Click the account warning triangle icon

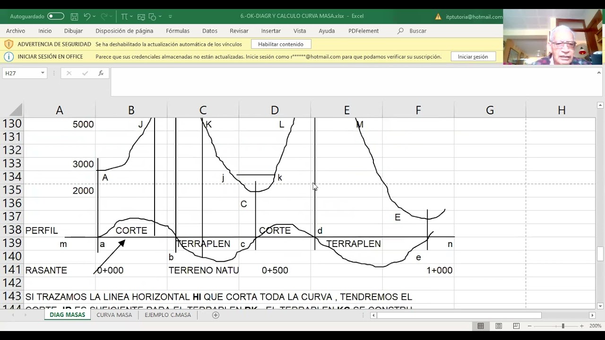[438, 17]
